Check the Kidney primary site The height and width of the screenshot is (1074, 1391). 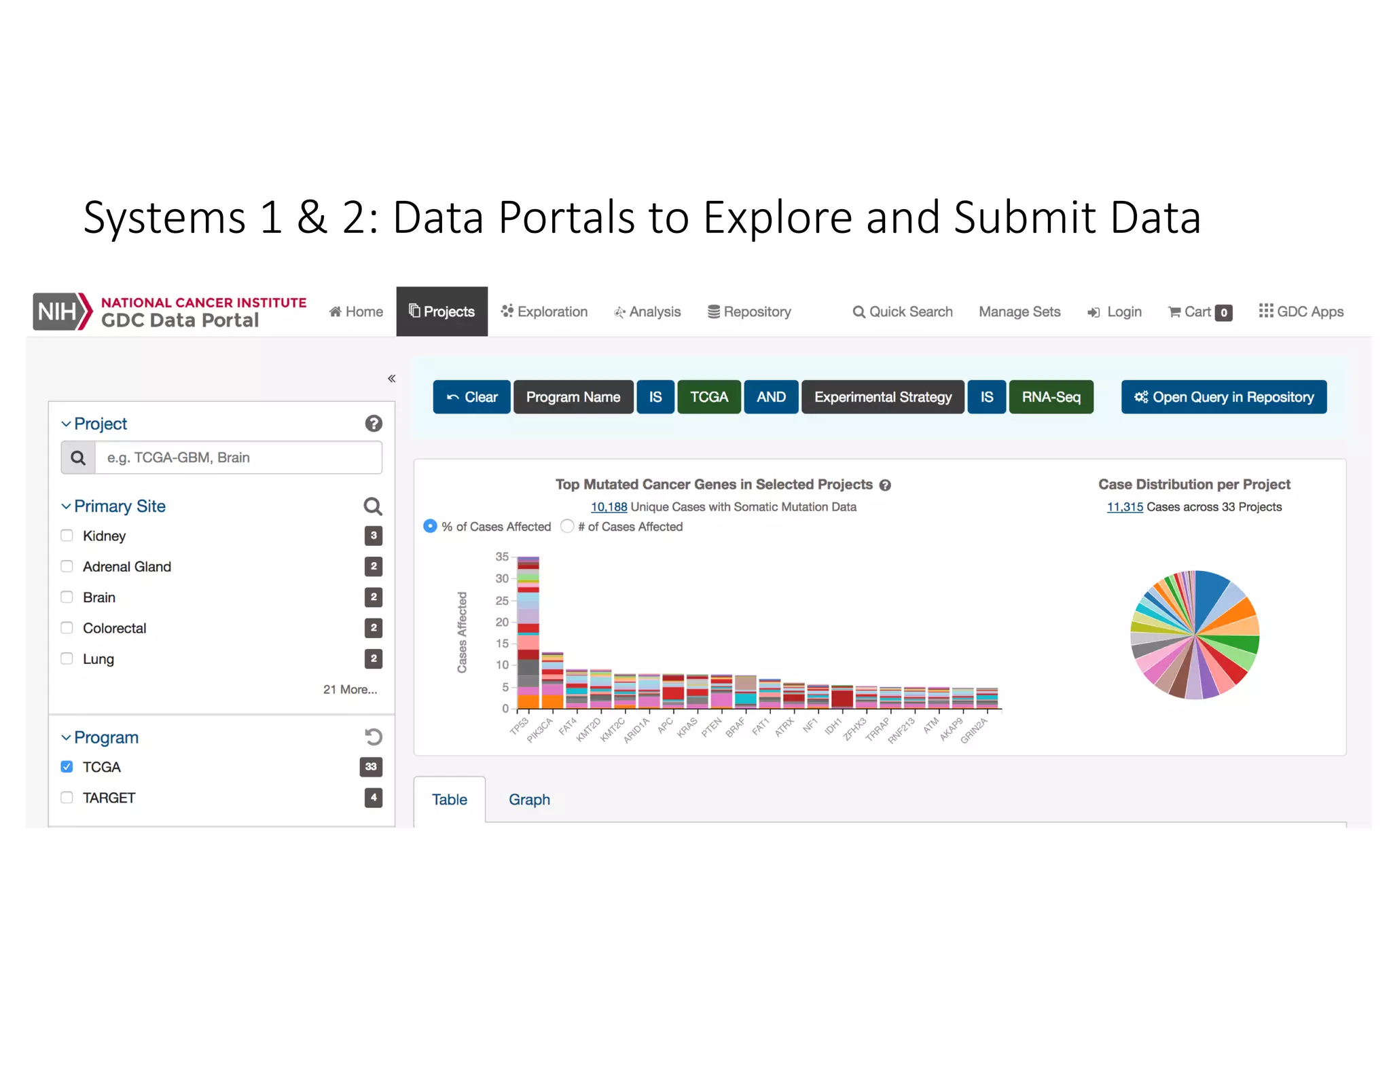coord(67,536)
